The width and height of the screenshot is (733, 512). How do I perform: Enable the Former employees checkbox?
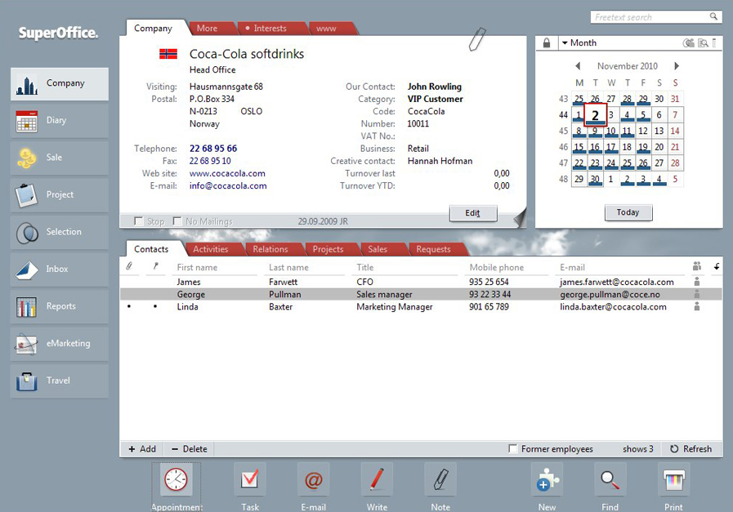coord(513,449)
